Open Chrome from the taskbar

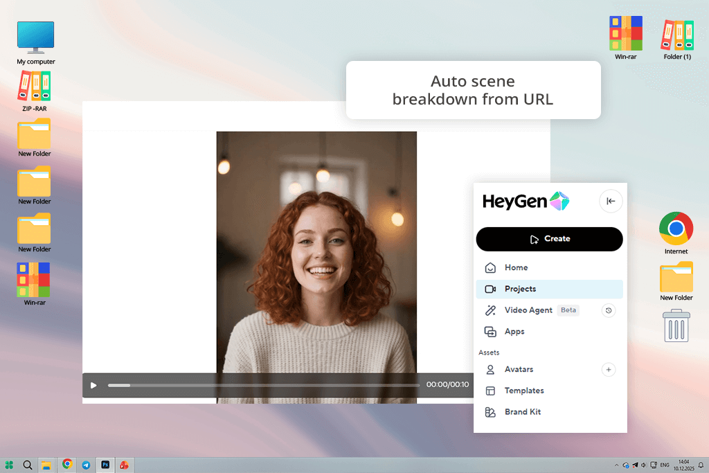click(x=67, y=464)
